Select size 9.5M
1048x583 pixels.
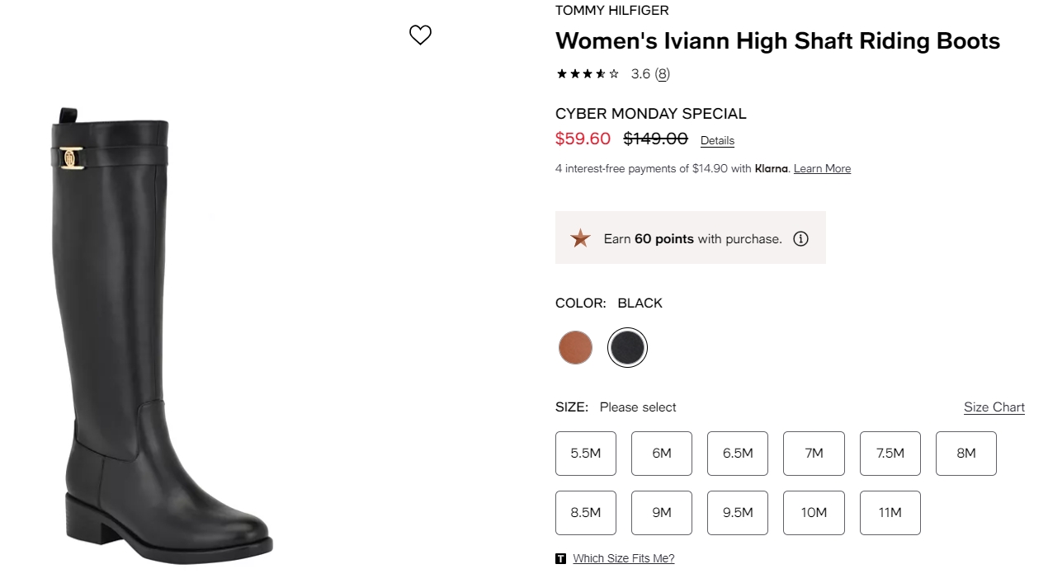(738, 512)
